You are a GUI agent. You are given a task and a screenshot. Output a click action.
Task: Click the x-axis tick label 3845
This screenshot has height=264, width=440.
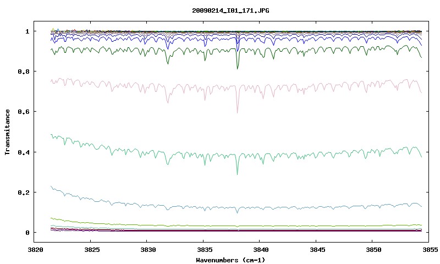coord(317,250)
